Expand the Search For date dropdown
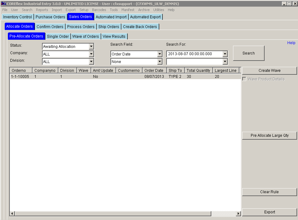Viewport: 298px width, 220px height. pyautogui.click(x=225, y=54)
